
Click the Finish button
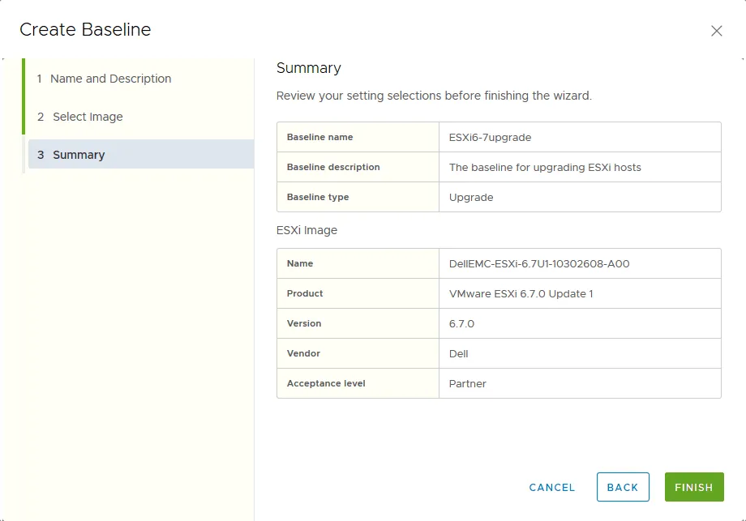(x=693, y=487)
